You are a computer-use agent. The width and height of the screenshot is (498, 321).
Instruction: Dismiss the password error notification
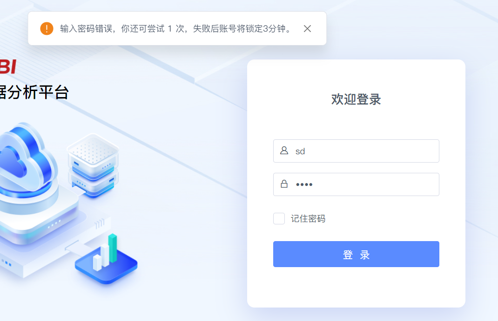click(307, 28)
